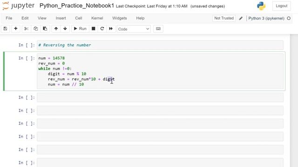298x167 pixels.
Task: Open the Kernel menu
Action: (x=97, y=18)
